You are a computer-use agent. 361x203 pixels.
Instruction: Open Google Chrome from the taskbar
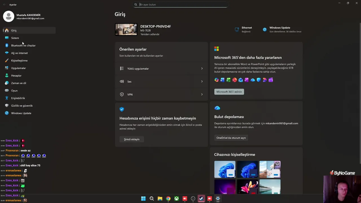click(168, 198)
